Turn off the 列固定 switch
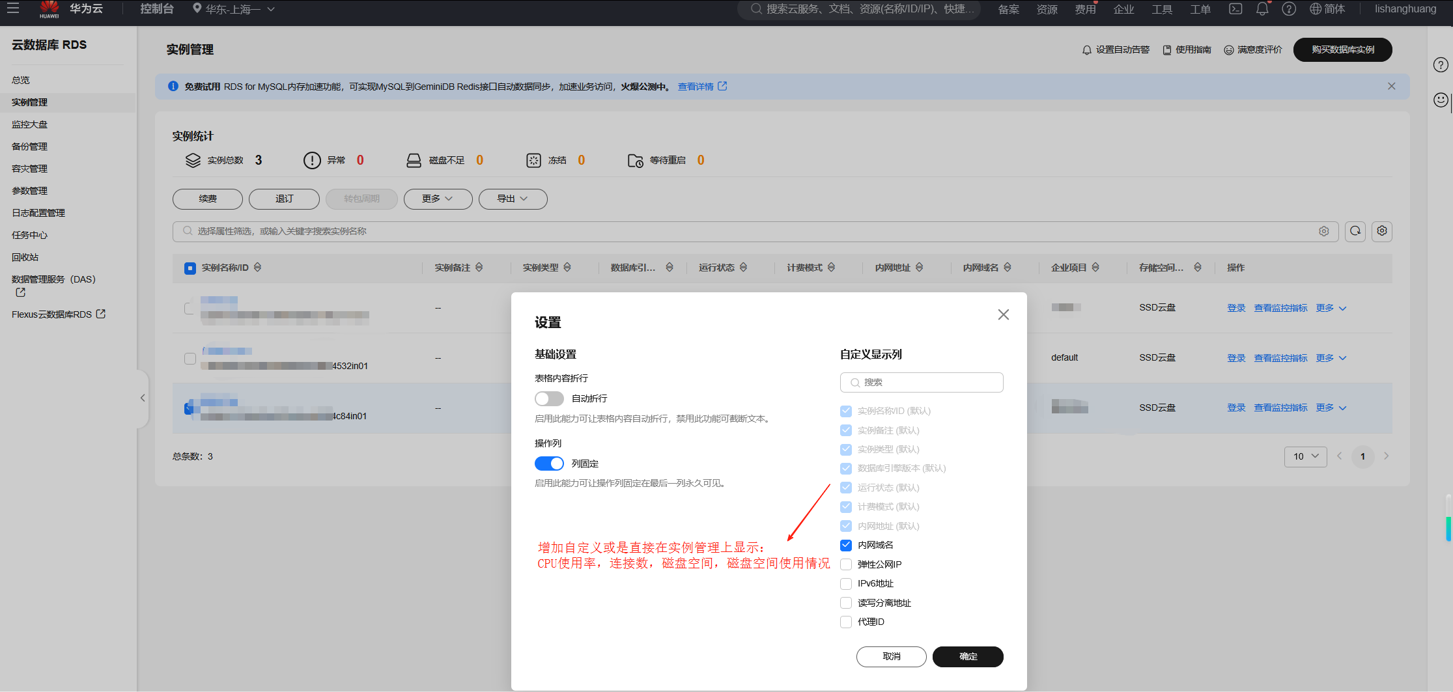1453x692 pixels. point(549,464)
